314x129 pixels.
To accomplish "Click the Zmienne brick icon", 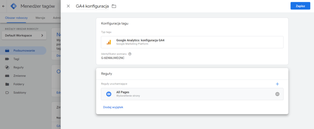I will point(7,76).
